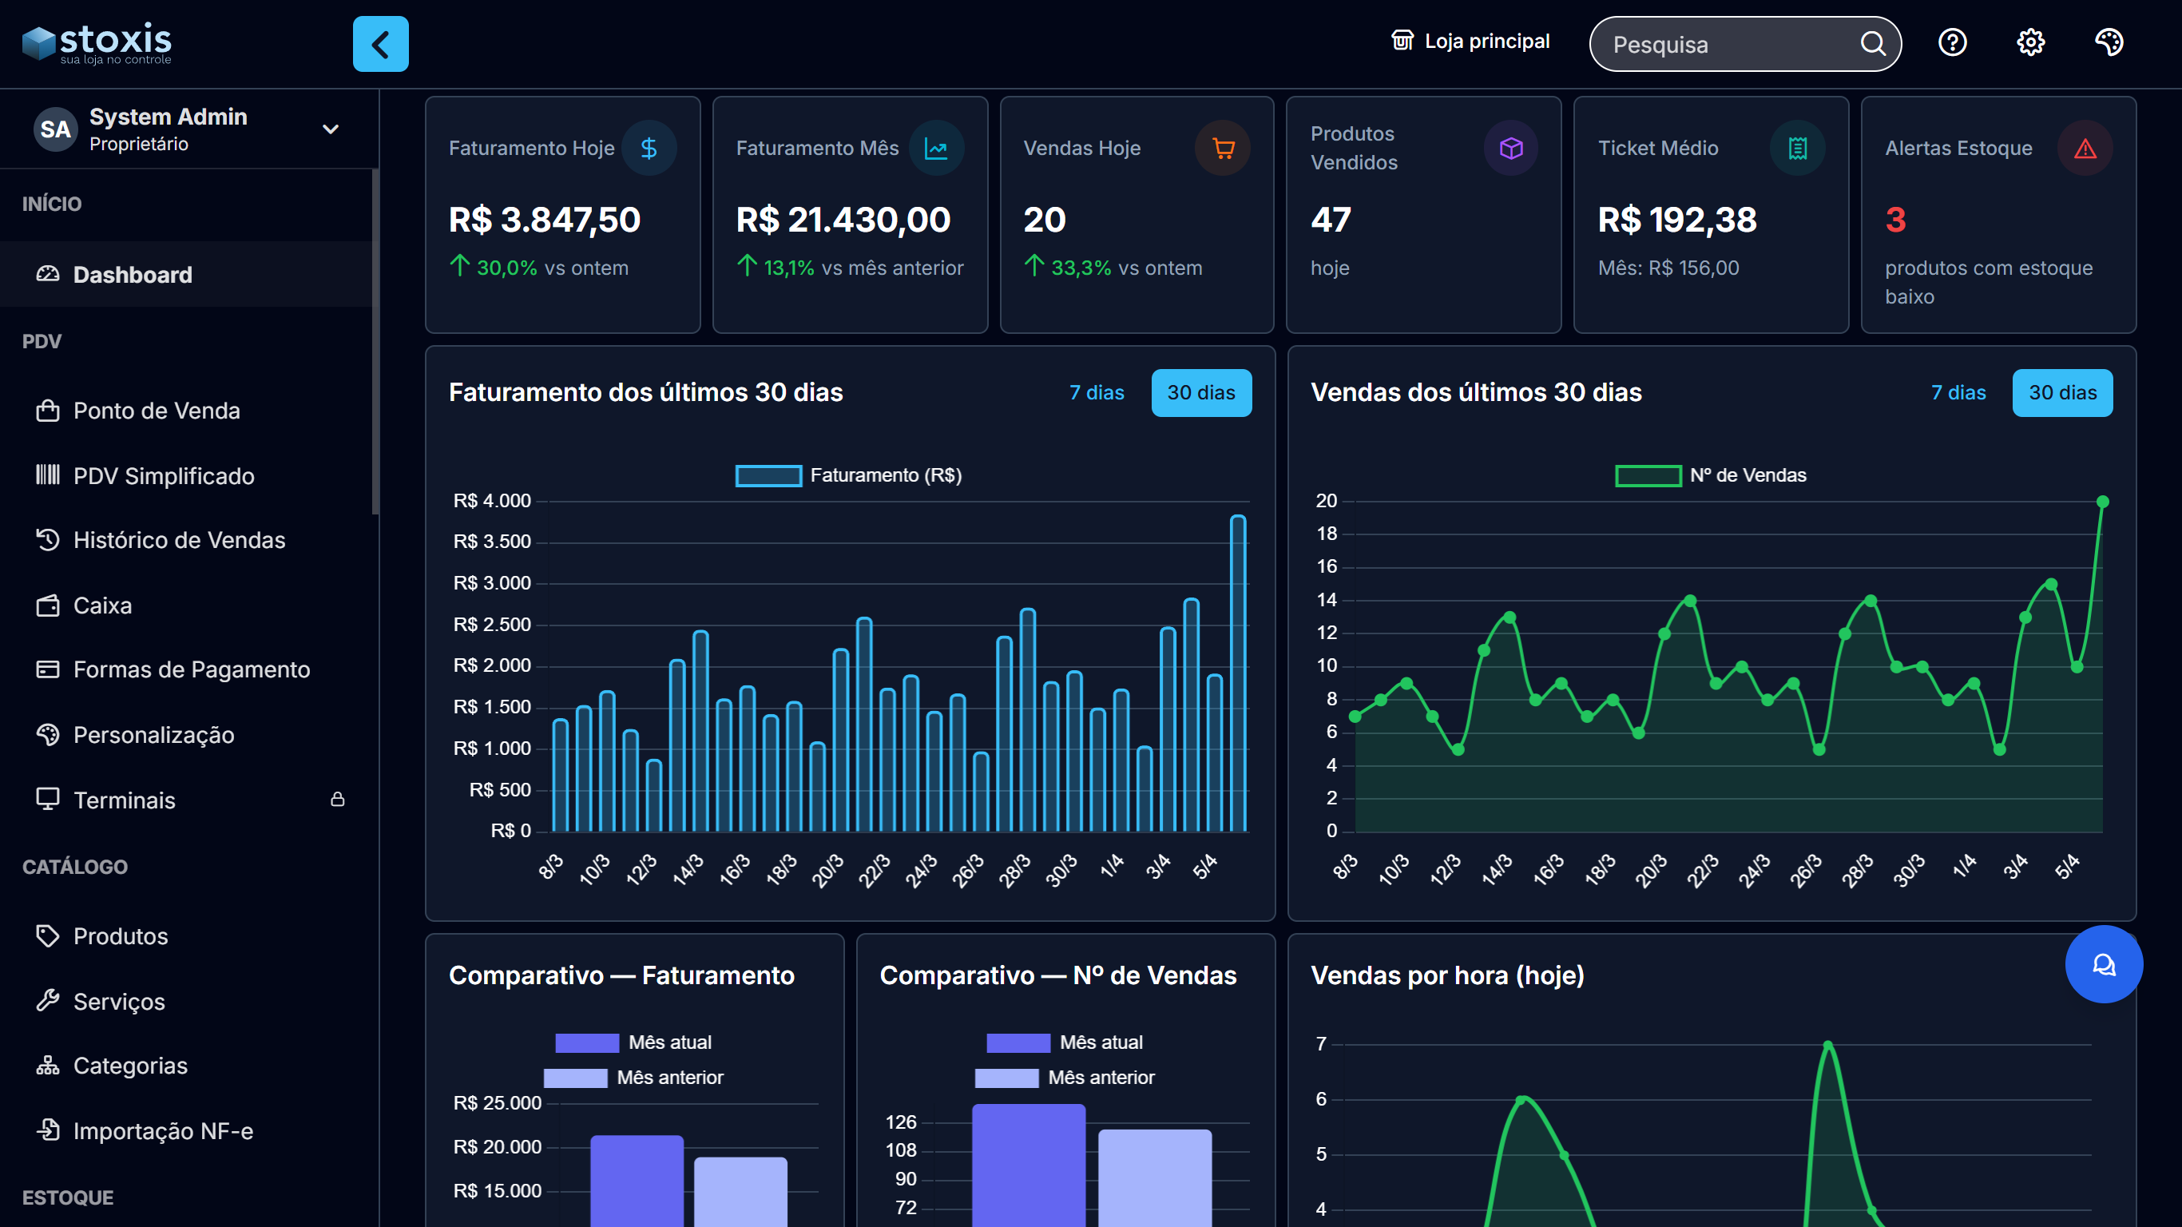Collapse the sidebar with the back arrow button
2182x1227 pixels.
point(380,44)
